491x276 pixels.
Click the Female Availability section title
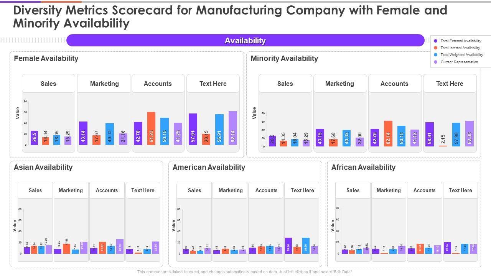tap(46, 58)
